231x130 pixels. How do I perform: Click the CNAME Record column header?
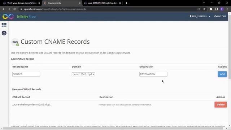click(21, 97)
